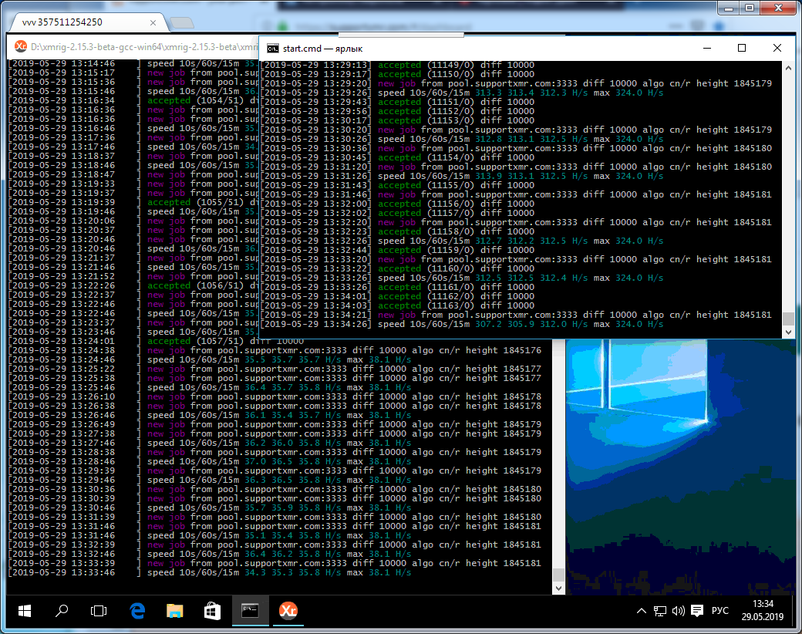The width and height of the screenshot is (802, 634).
Task: Open the Windows Start menu
Action: pyautogui.click(x=25, y=610)
